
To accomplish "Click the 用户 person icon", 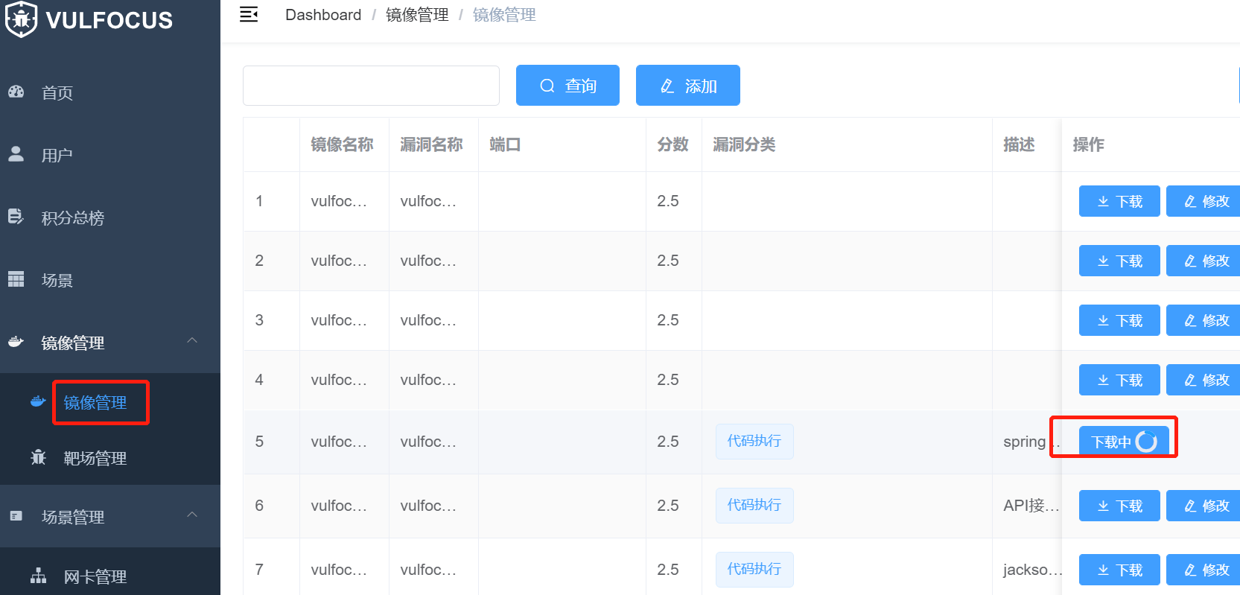I will [16, 153].
